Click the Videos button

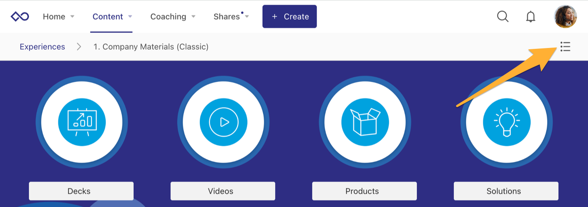pyautogui.click(x=223, y=191)
